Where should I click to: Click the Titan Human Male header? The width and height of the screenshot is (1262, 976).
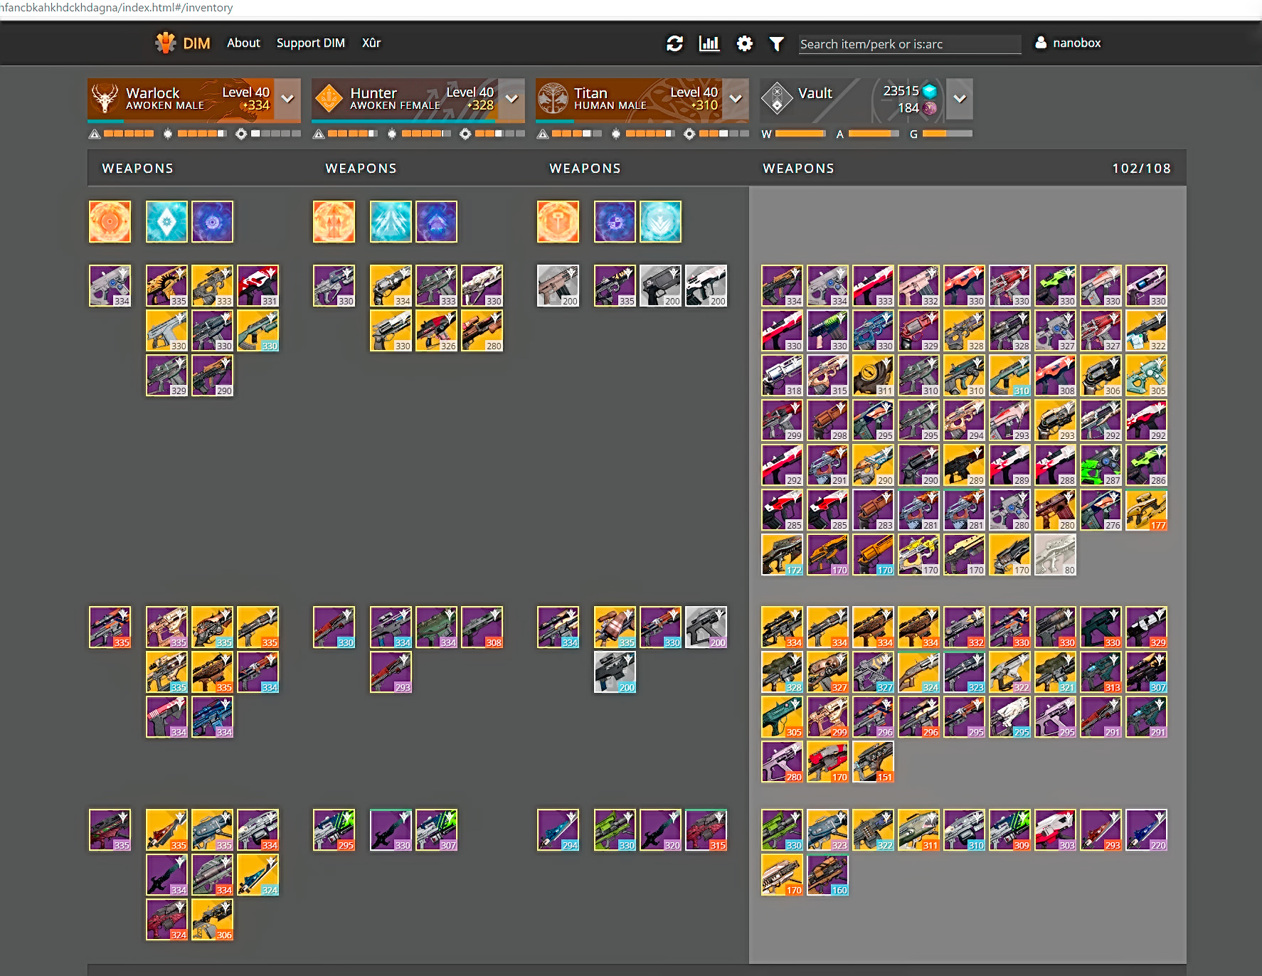tap(629, 99)
